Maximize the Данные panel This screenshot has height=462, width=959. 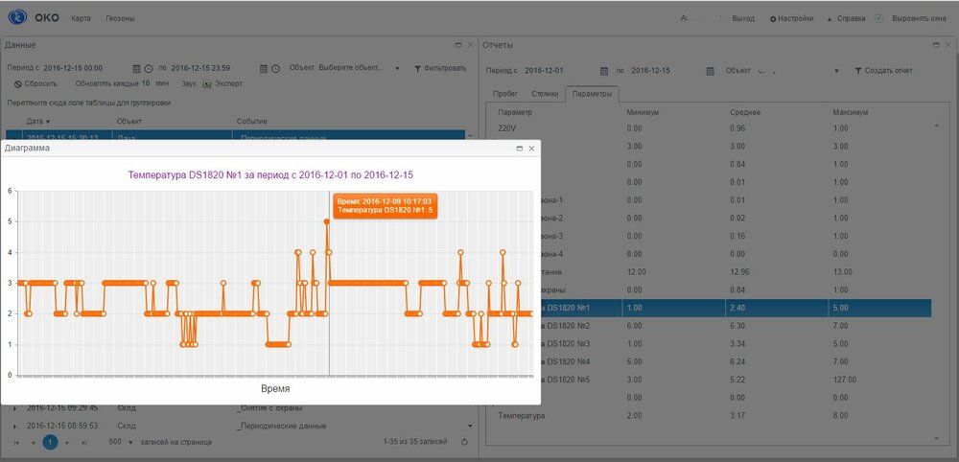tap(458, 45)
